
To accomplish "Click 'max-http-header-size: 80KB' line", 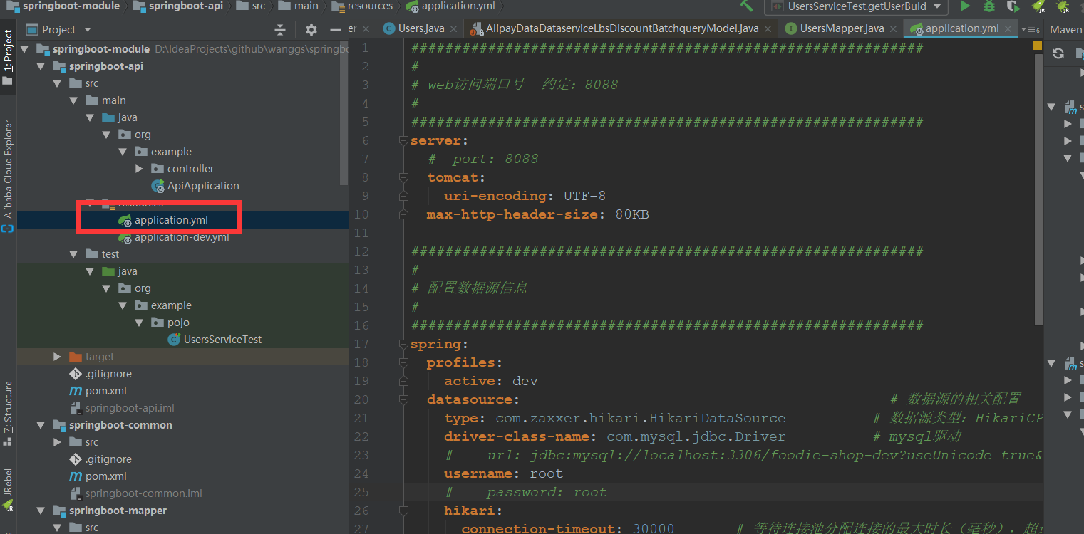I will click(537, 214).
